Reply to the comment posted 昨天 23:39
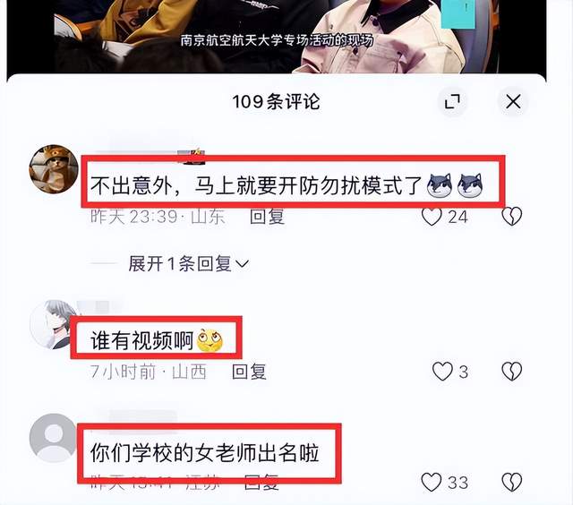The height and width of the screenshot is (505, 573). pos(267,217)
